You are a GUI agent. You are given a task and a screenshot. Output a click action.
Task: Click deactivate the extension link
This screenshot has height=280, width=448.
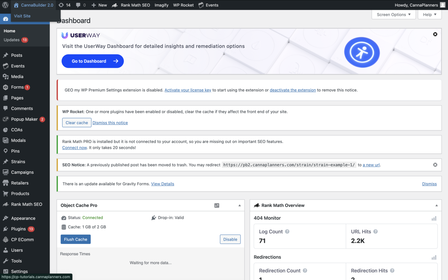293,90
